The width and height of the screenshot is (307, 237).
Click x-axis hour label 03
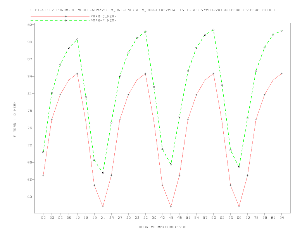tap(52, 218)
